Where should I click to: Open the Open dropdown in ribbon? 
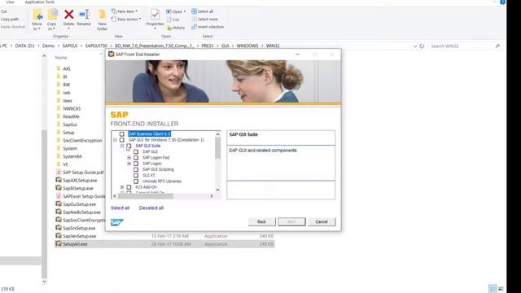[x=176, y=11]
